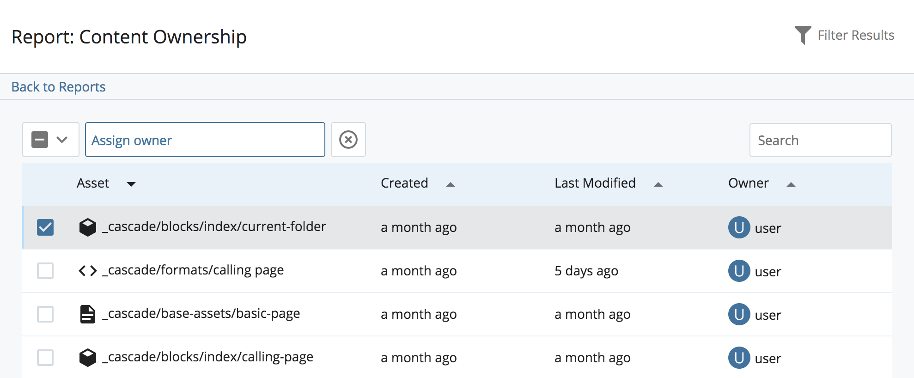Open the bulk selection dropdown chevron

point(62,140)
